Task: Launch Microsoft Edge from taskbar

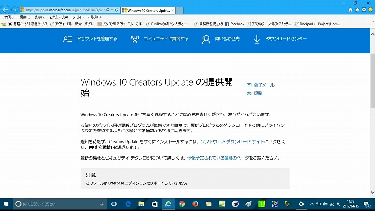Action: click(128, 204)
